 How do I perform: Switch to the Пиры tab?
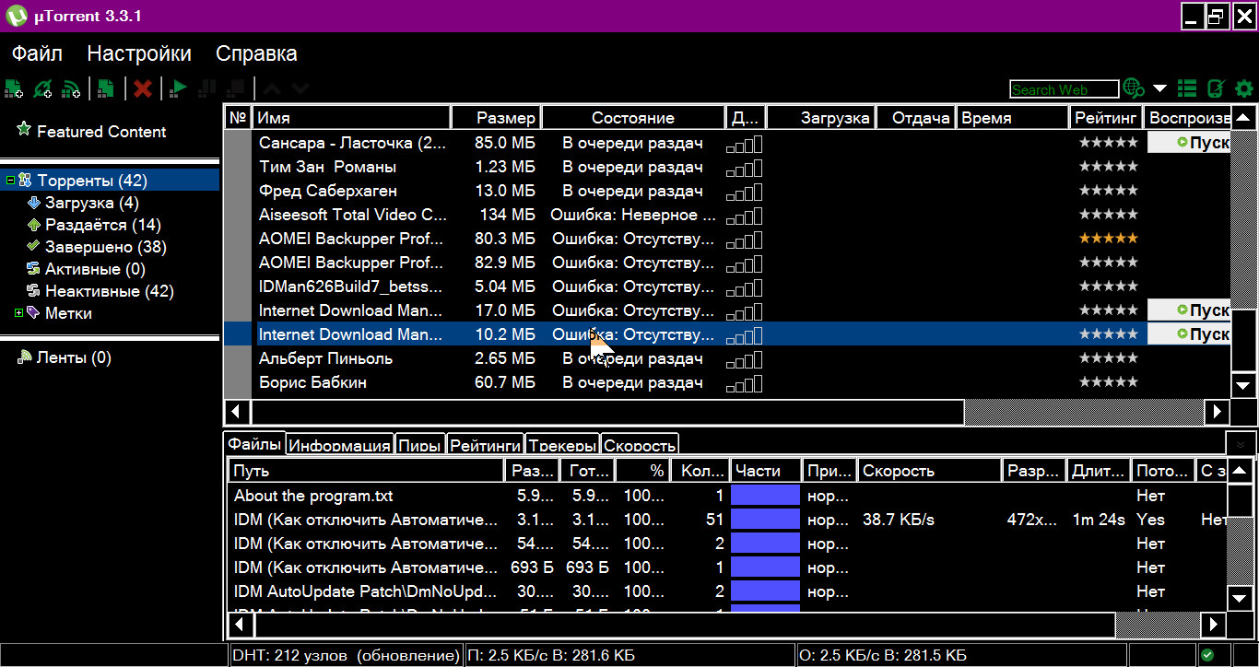419,446
